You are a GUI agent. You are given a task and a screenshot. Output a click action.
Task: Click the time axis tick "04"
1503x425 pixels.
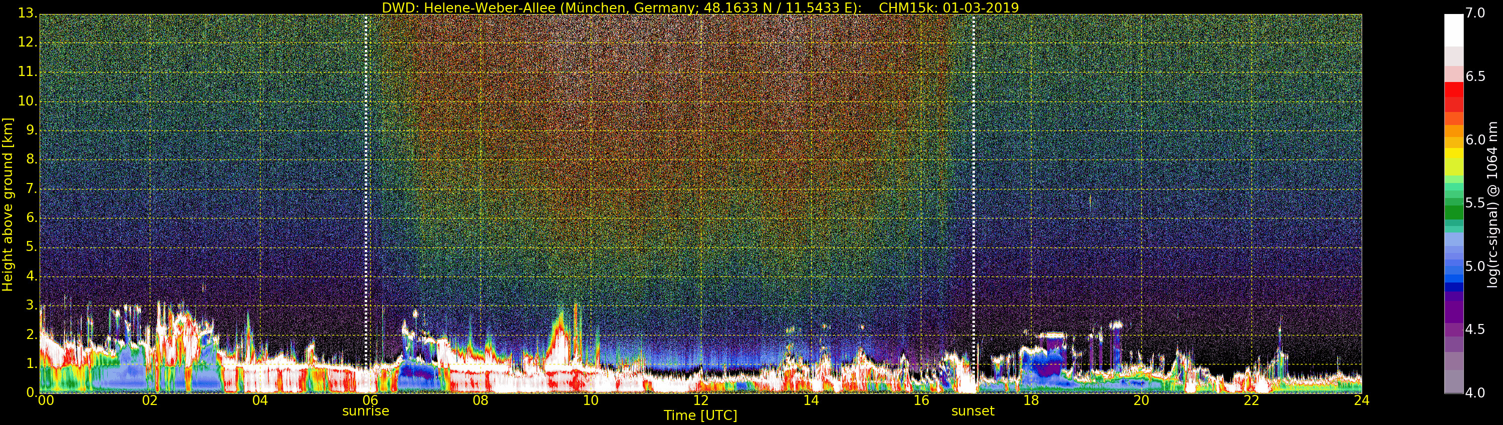[x=260, y=400]
